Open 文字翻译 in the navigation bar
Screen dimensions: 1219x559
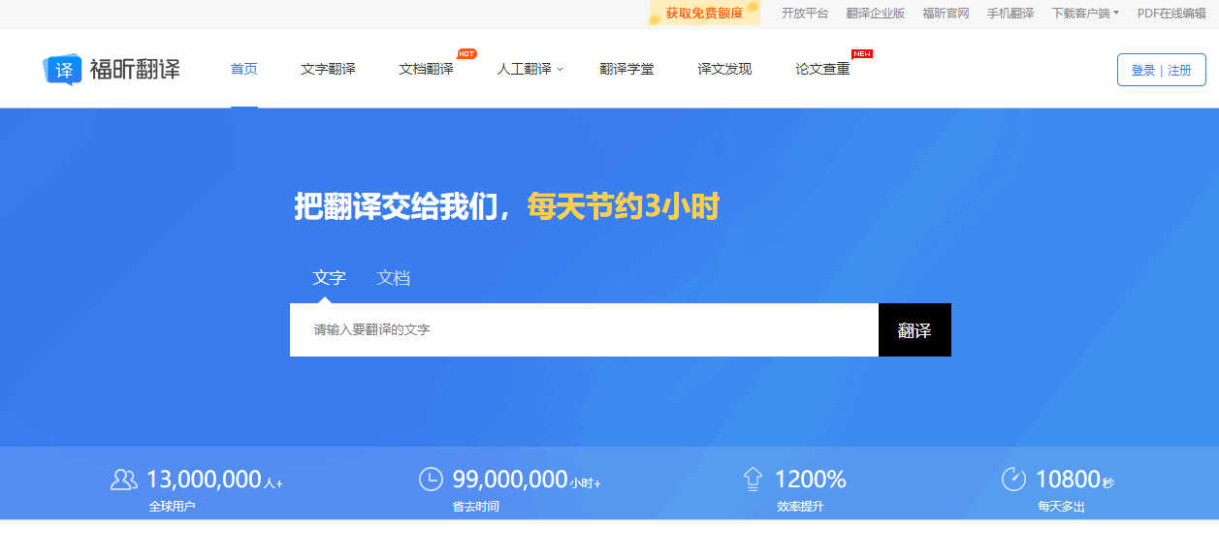pyautogui.click(x=328, y=69)
